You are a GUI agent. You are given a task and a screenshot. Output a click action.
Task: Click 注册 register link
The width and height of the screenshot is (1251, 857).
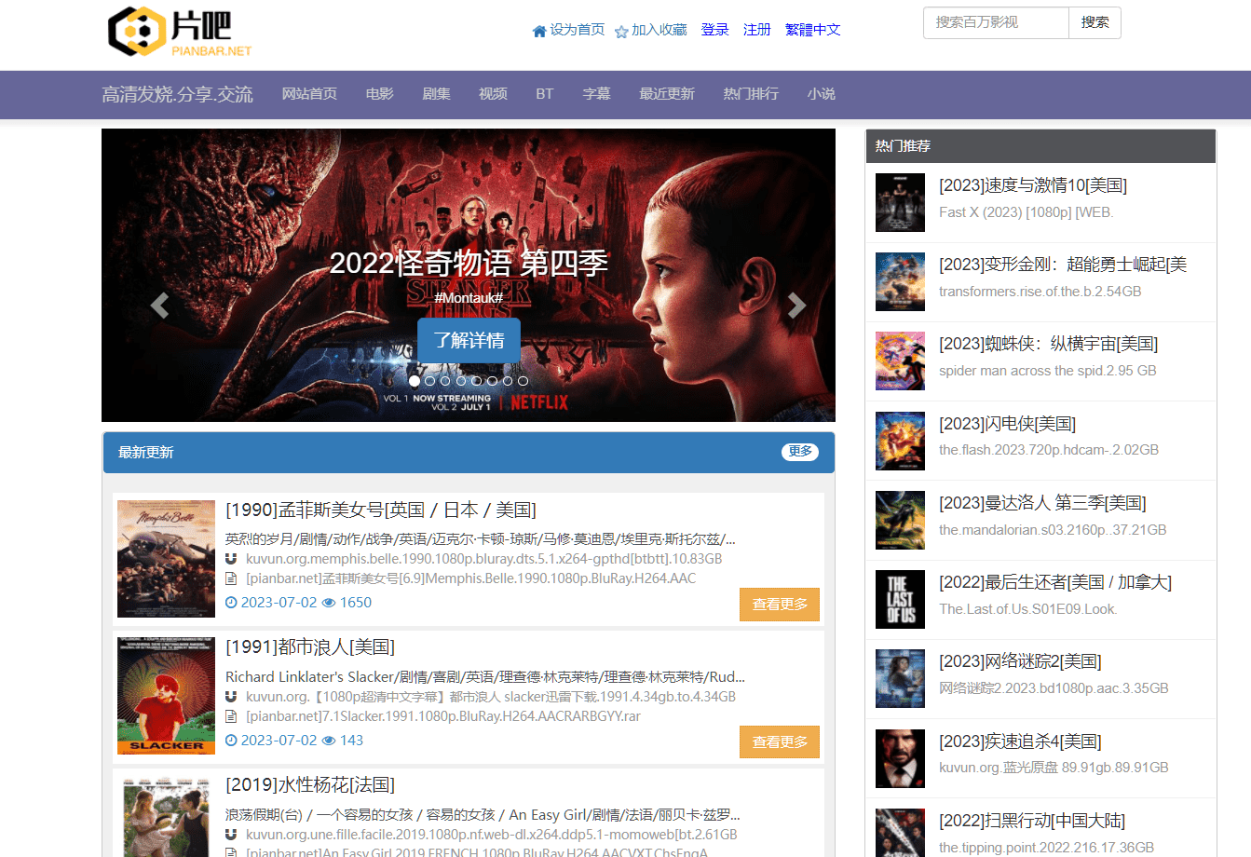(x=757, y=30)
